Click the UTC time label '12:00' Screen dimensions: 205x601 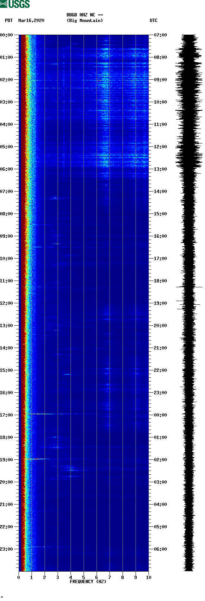(x=160, y=147)
